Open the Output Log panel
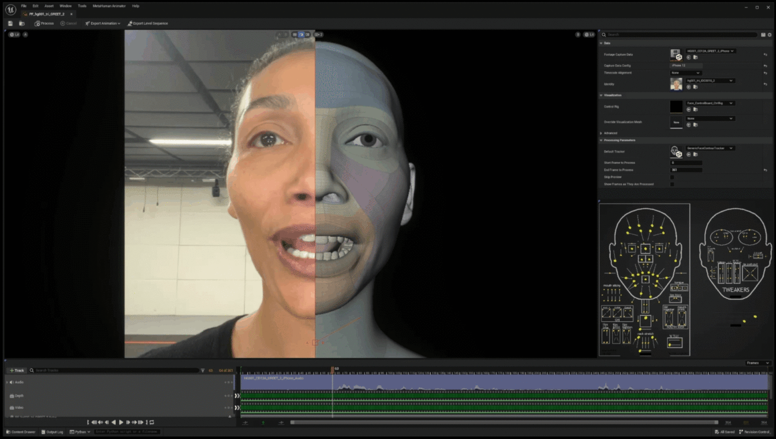Screen dimensions: 776x439 click(53, 432)
